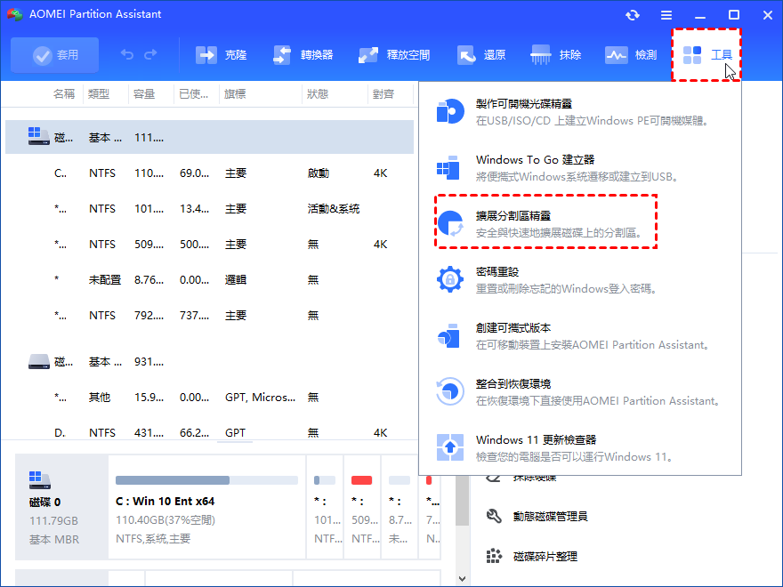Open the 克隆 (Clone) toolbar item
The image size is (783, 587).
(221, 55)
